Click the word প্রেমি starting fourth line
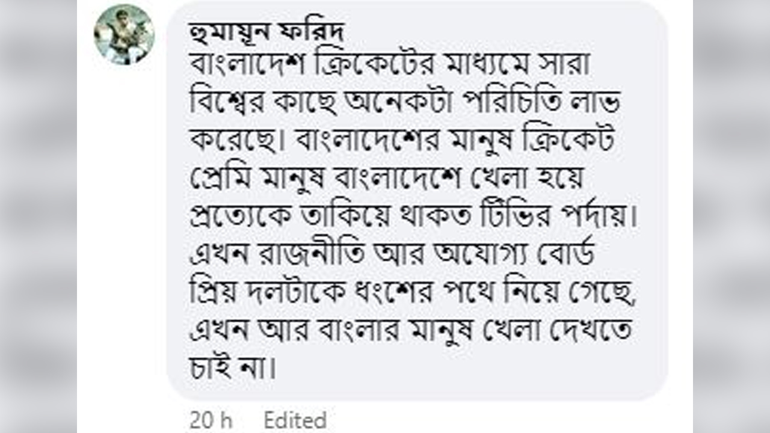770x433 pixels. pos(218,177)
